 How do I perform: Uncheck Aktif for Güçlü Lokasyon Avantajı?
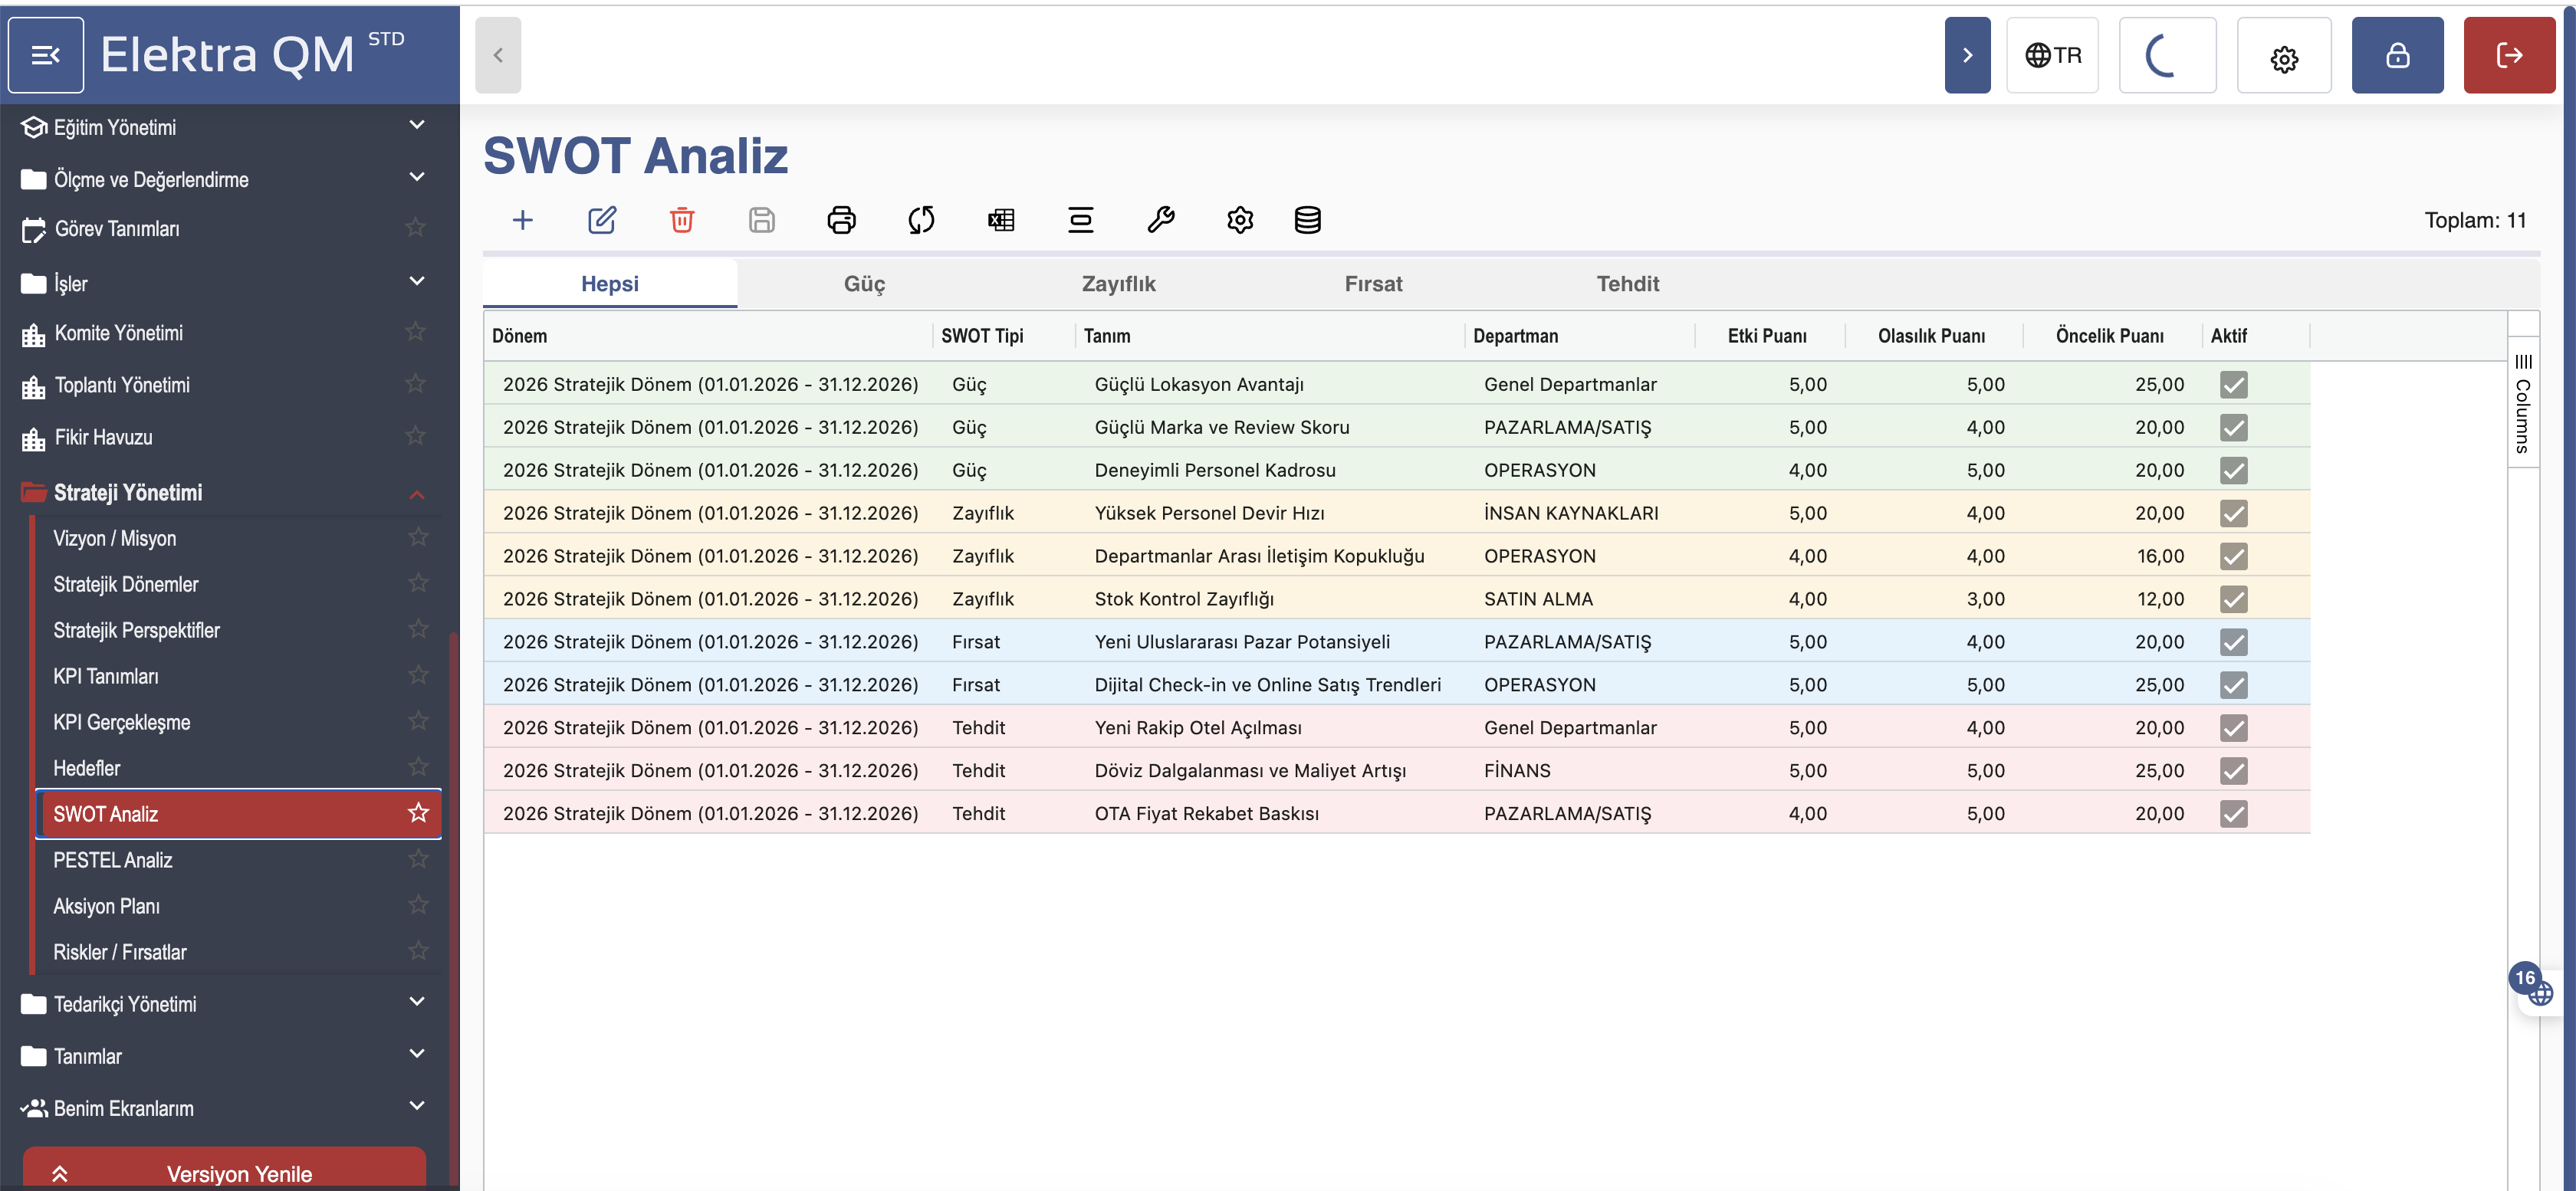[x=2233, y=385]
